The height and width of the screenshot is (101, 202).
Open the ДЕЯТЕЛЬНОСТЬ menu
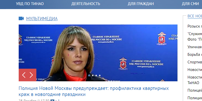(86, 4)
